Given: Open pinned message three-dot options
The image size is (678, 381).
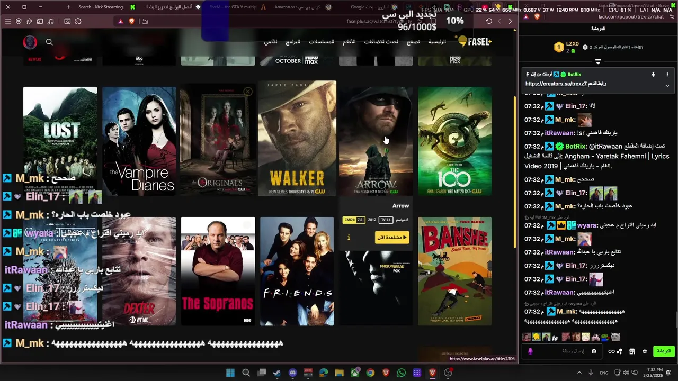Looking at the screenshot, I should click(x=667, y=75).
